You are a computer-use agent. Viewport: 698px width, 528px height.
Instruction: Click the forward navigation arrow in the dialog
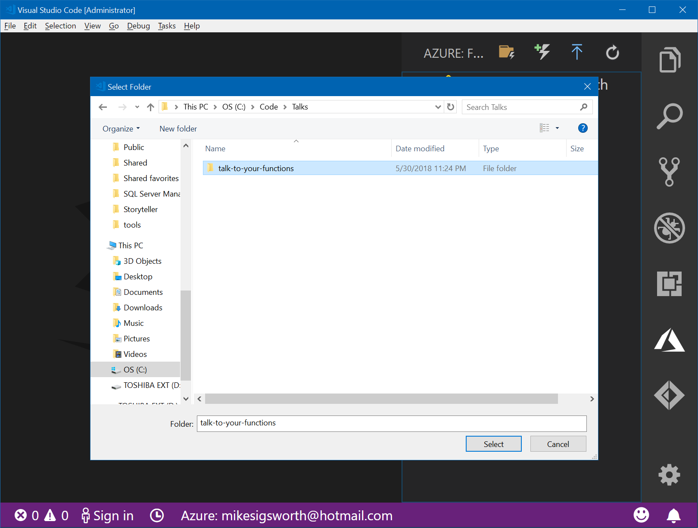122,107
